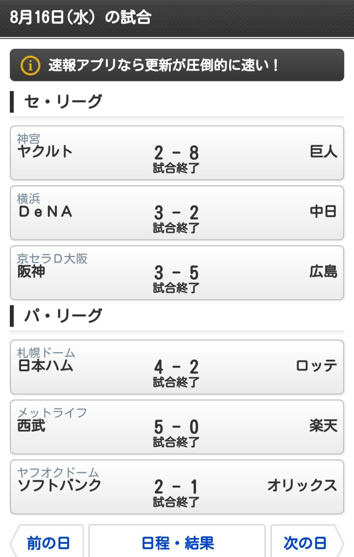This screenshot has height=557, width=354.
Task: Open the ヤクルト vs 巨人 game card
Action: point(177,153)
